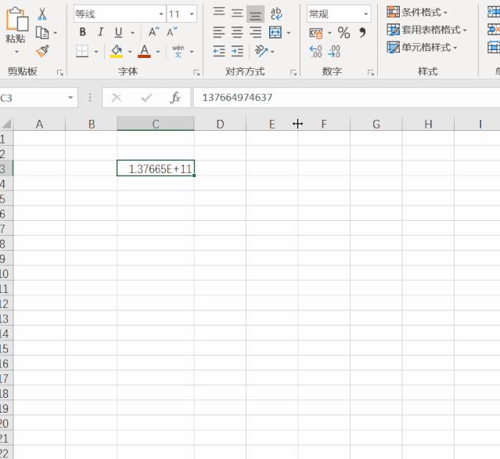Open 单元格样式 cell styles menu
Image resolution: width=500 pixels, height=459 pixels.
click(x=423, y=47)
